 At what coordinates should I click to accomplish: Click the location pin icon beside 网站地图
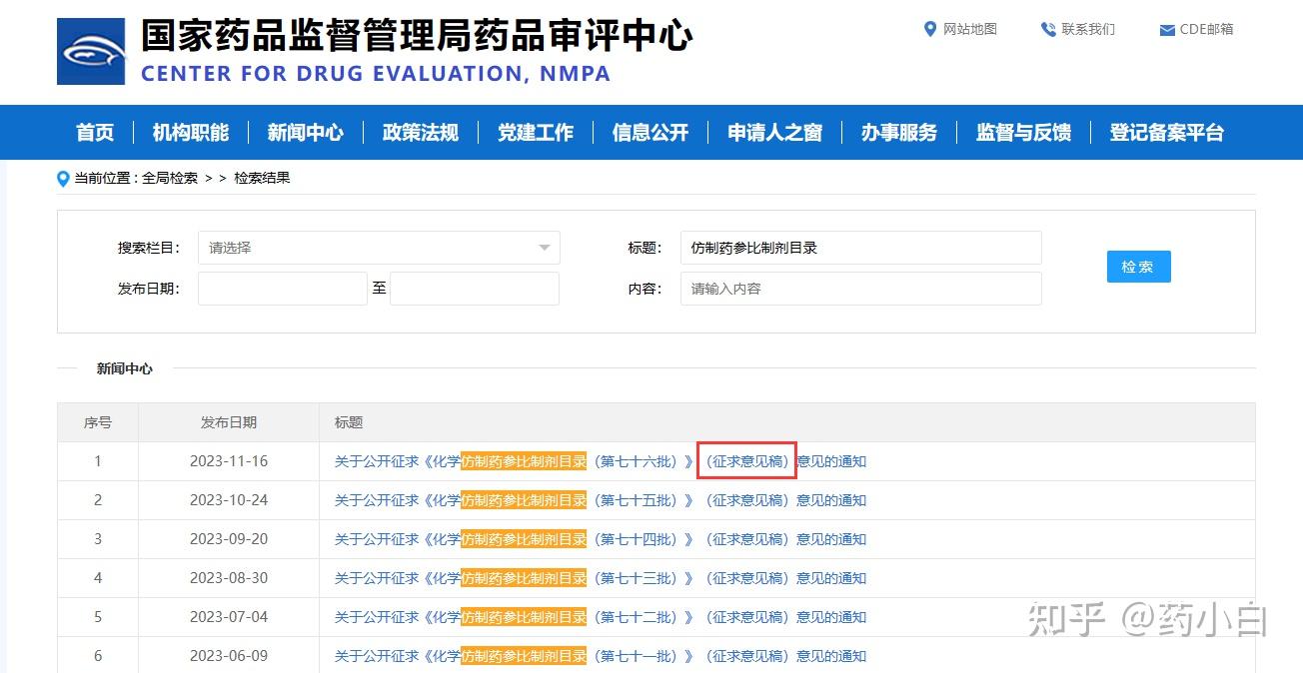coord(931,29)
